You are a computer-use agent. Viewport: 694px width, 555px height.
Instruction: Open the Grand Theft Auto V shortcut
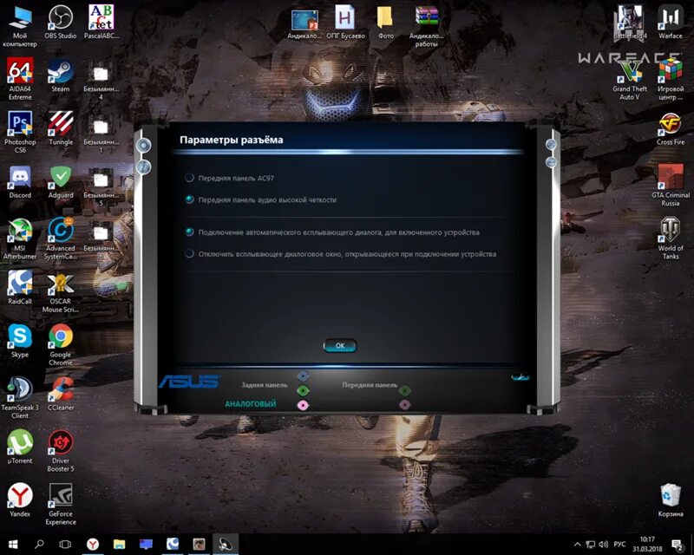pos(630,80)
